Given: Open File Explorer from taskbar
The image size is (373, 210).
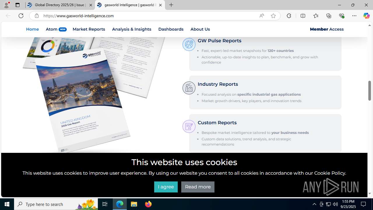Looking at the screenshot, I should pos(134,204).
